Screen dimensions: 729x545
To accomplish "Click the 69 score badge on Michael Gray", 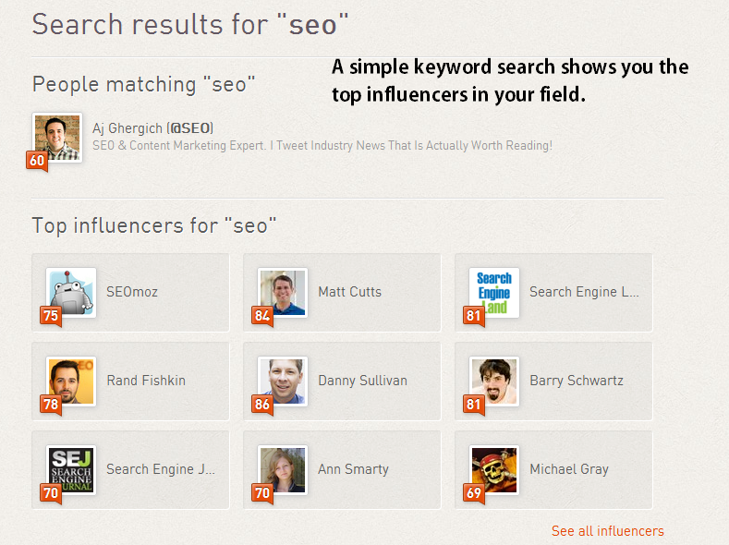I will click(473, 493).
